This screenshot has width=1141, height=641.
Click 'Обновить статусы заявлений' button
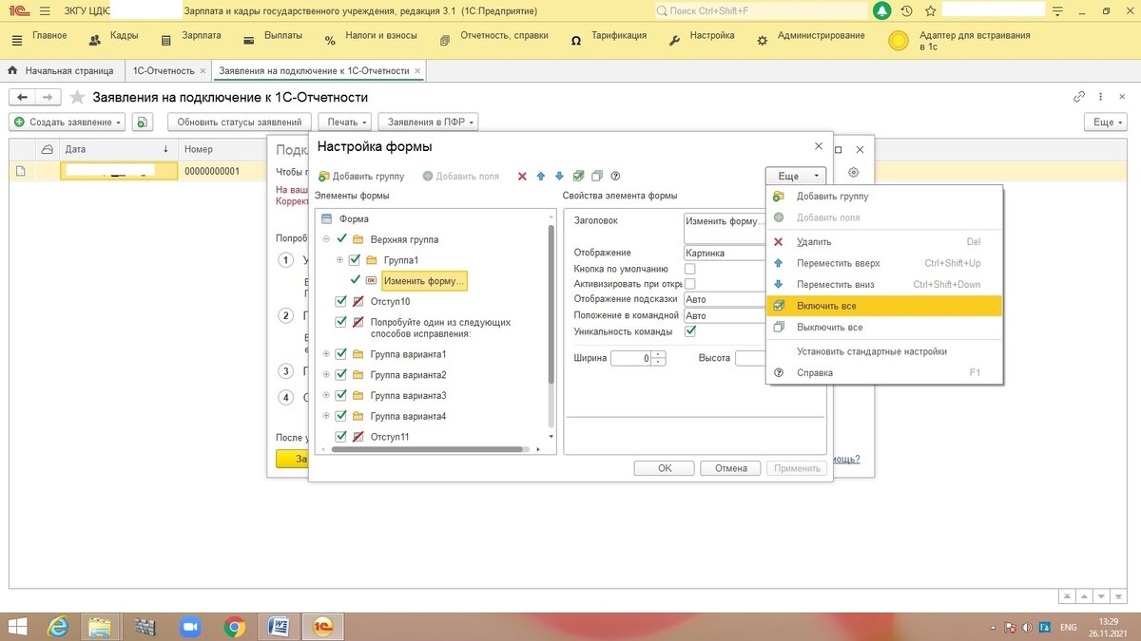[x=240, y=122]
